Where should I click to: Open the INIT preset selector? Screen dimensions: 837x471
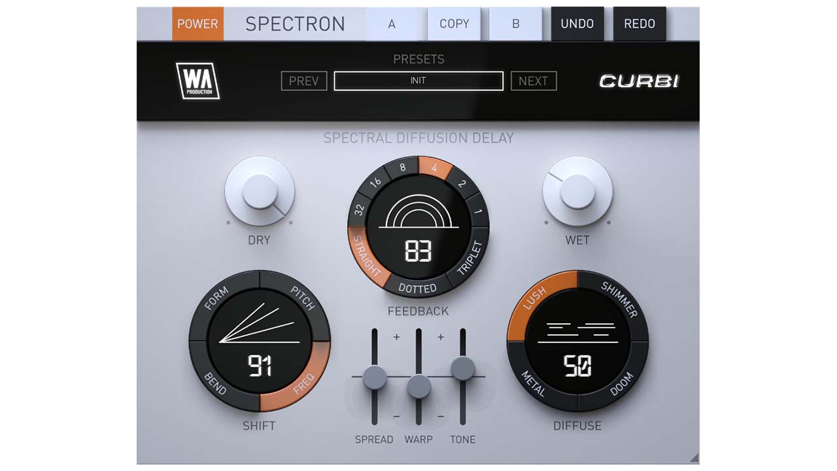coord(418,81)
